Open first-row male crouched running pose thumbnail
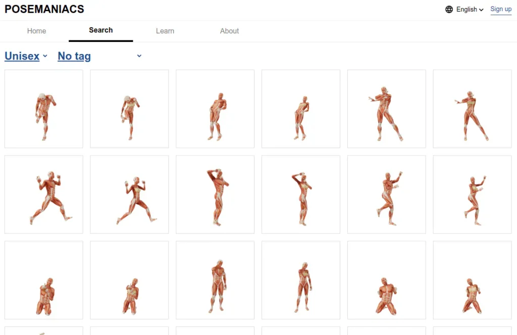The width and height of the screenshot is (517, 335). [x=44, y=108]
